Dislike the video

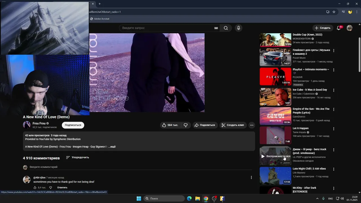(x=186, y=125)
